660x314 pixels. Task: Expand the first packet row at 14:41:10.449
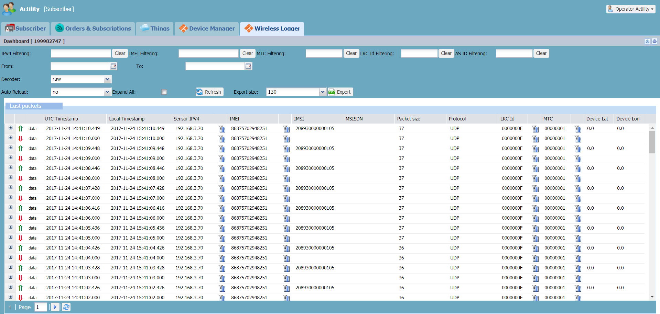pyautogui.click(x=11, y=128)
